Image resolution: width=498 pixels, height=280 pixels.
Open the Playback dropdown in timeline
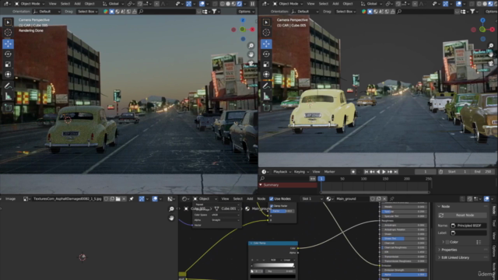[x=282, y=172]
